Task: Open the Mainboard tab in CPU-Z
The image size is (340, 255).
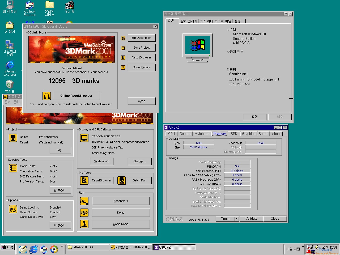Action: click(x=202, y=134)
